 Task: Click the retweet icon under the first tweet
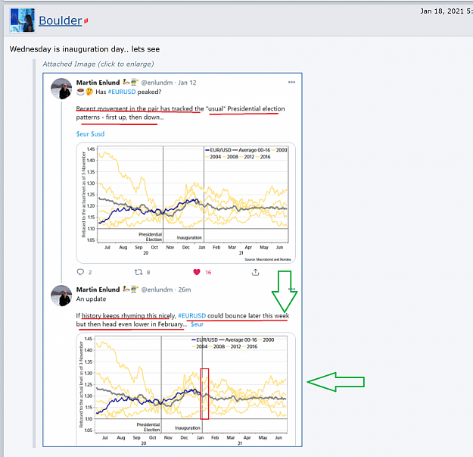pos(138,272)
